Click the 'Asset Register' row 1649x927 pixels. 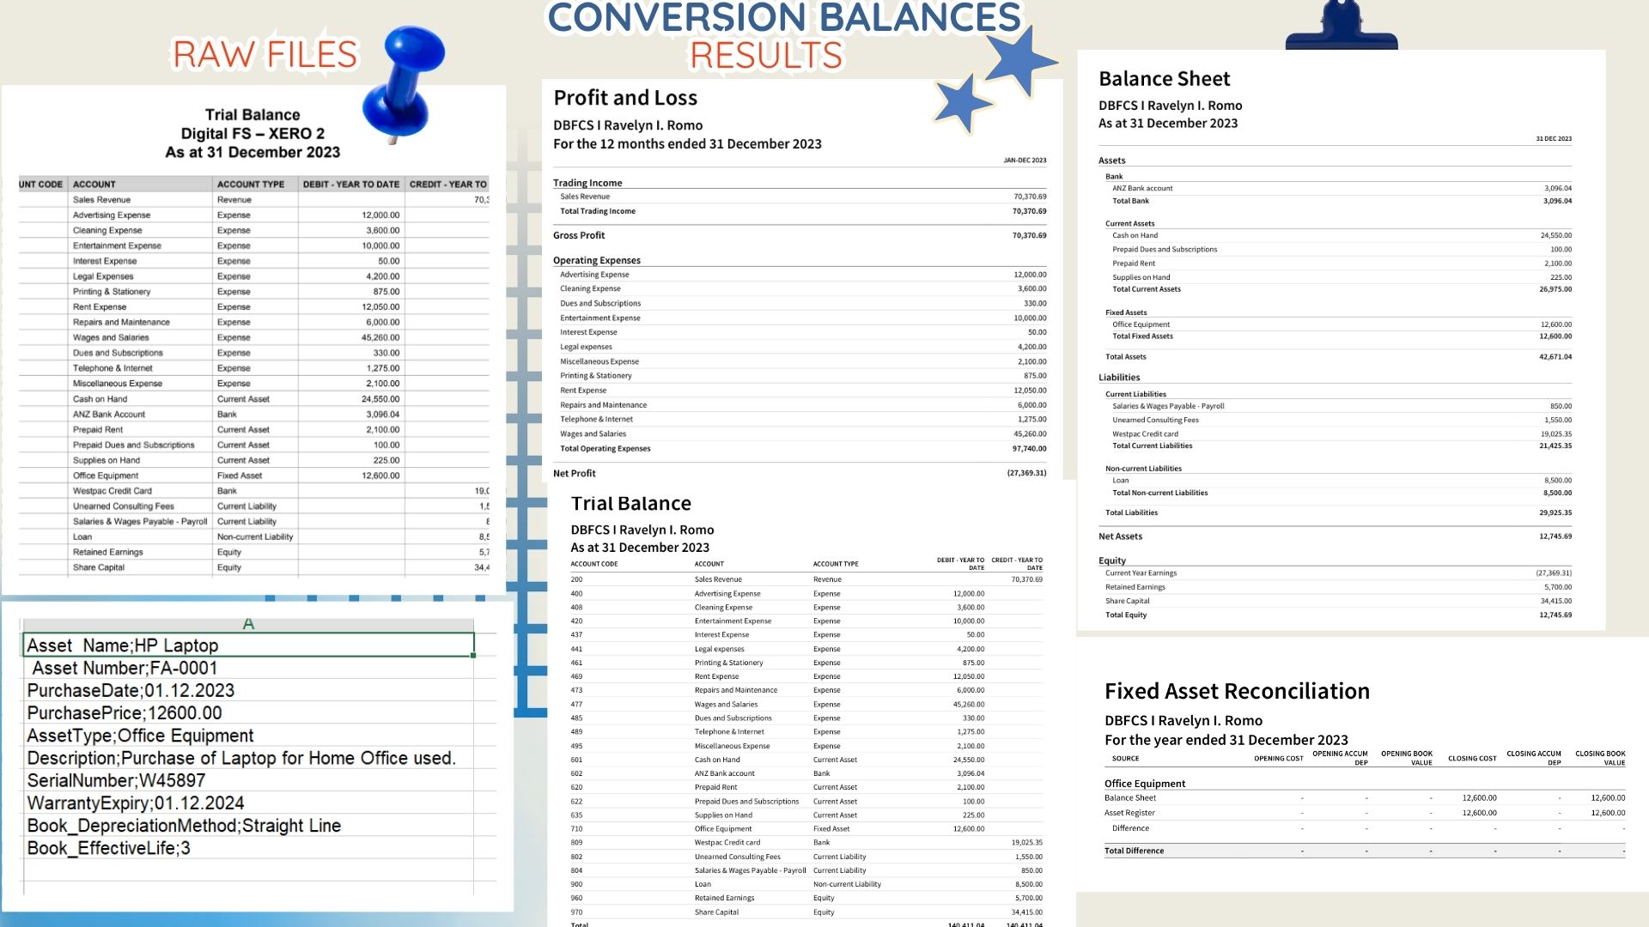pyautogui.click(x=1365, y=813)
